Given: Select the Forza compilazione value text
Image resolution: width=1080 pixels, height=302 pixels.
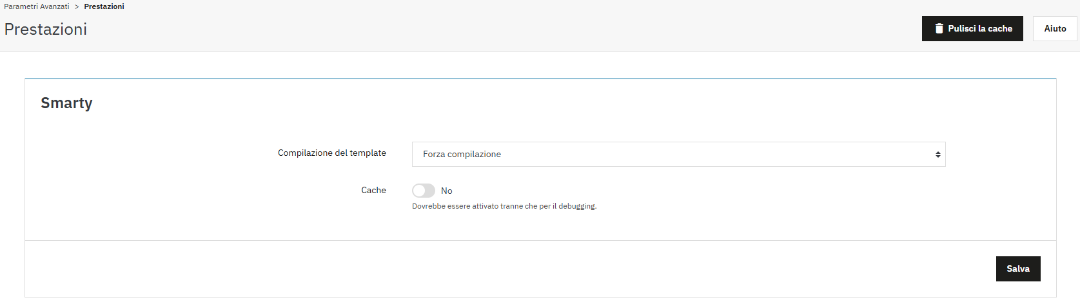Looking at the screenshot, I should (462, 155).
